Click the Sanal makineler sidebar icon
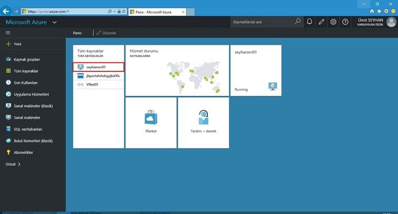This screenshot has height=214, width=398. (8, 117)
